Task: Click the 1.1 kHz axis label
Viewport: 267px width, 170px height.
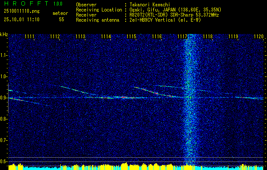Action: coord(3,55)
